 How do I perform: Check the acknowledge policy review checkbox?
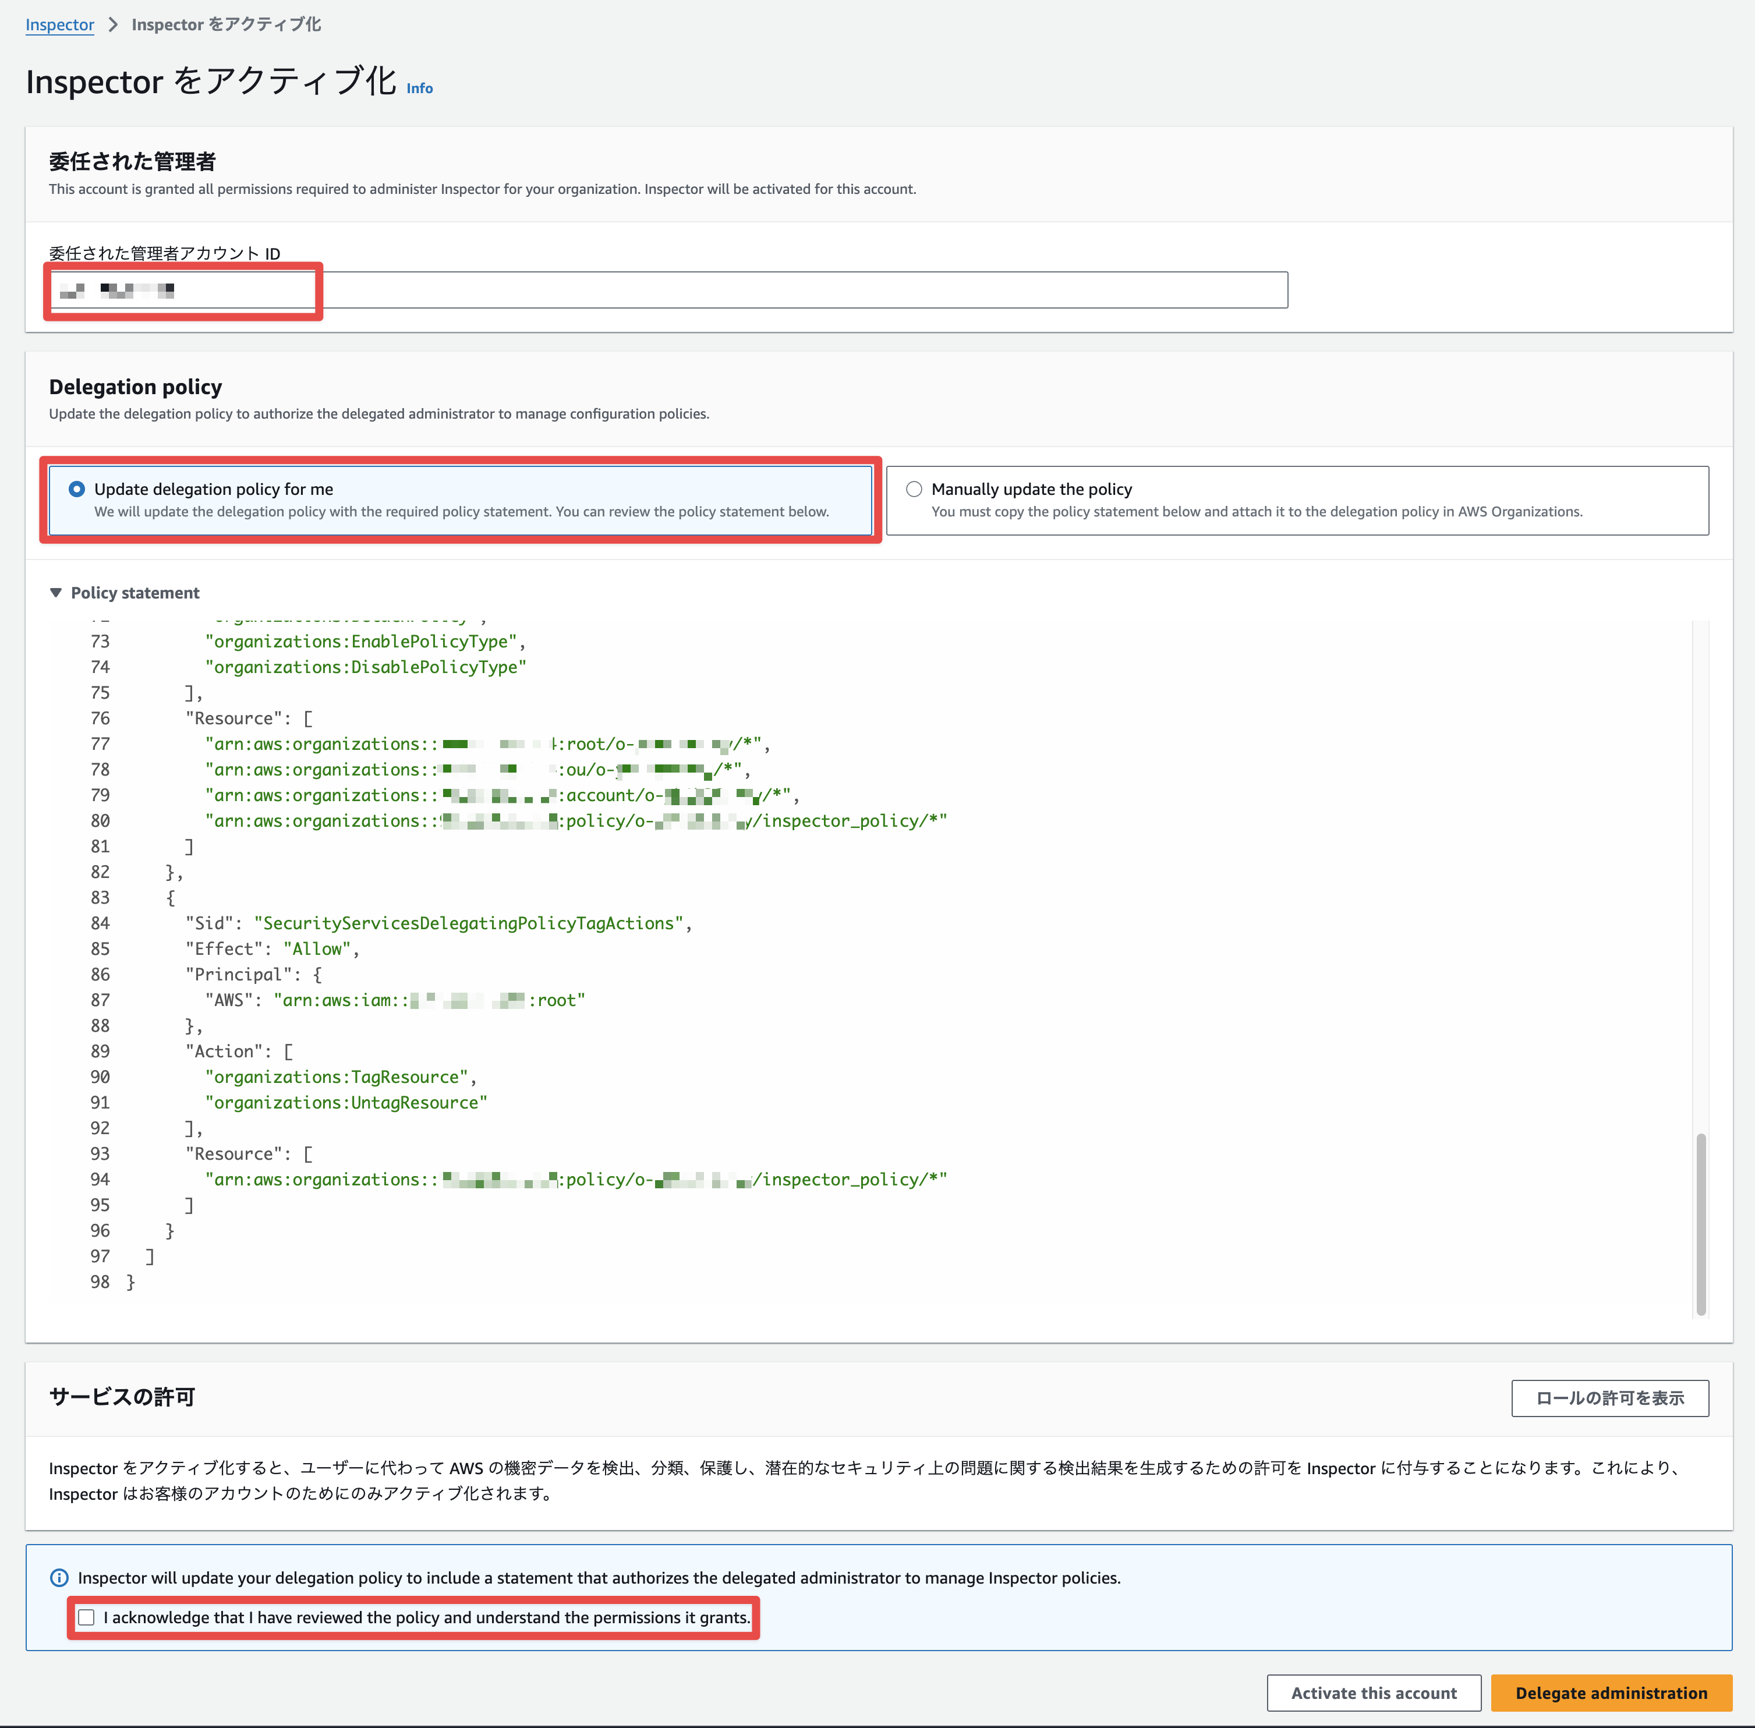tap(86, 1617)
